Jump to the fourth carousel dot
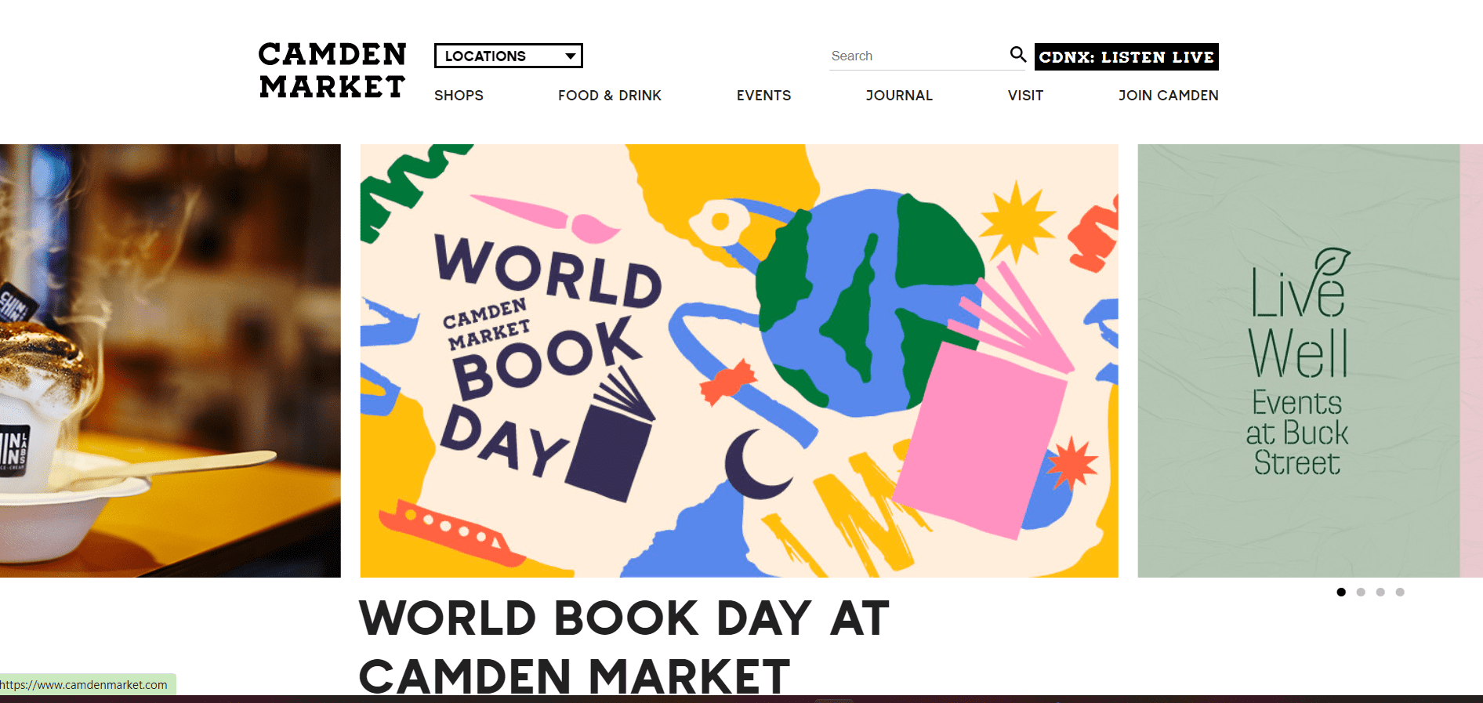Viewport: 1483px width, 703px height. pos(1400,592)
